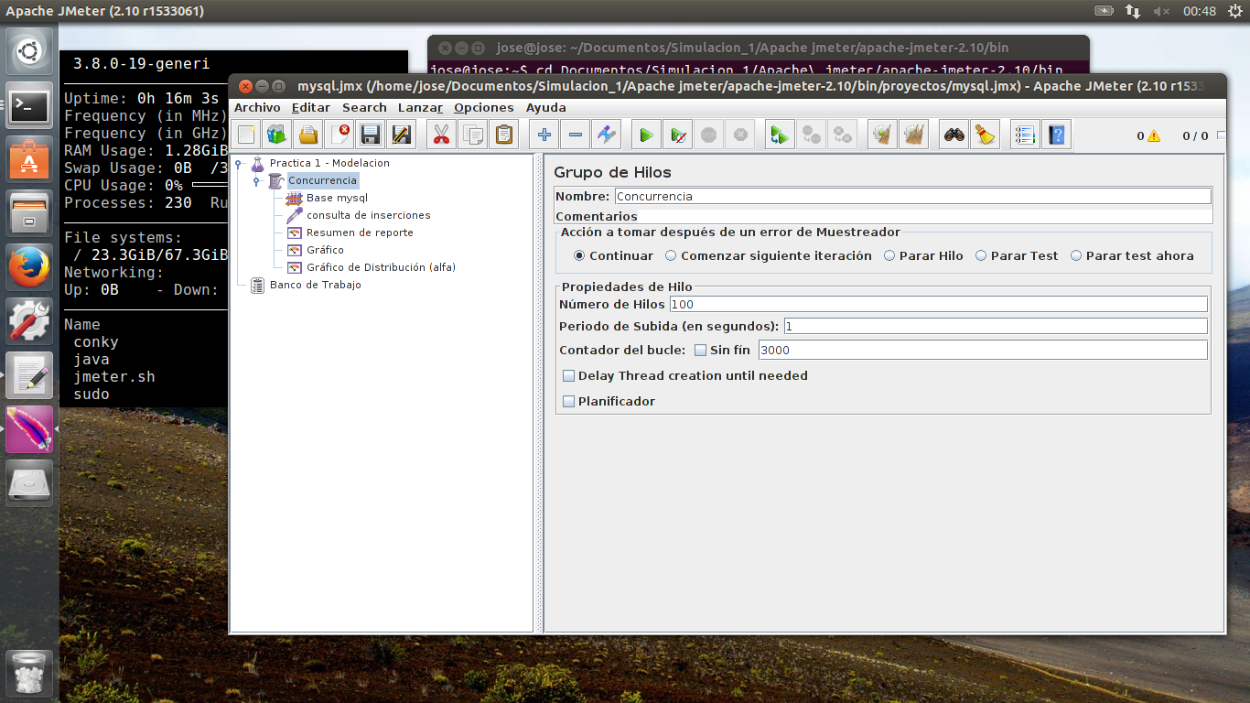Click the system gear menu in top bar
Viewport: 1250px width, 703px height.
click(1234, 11)
